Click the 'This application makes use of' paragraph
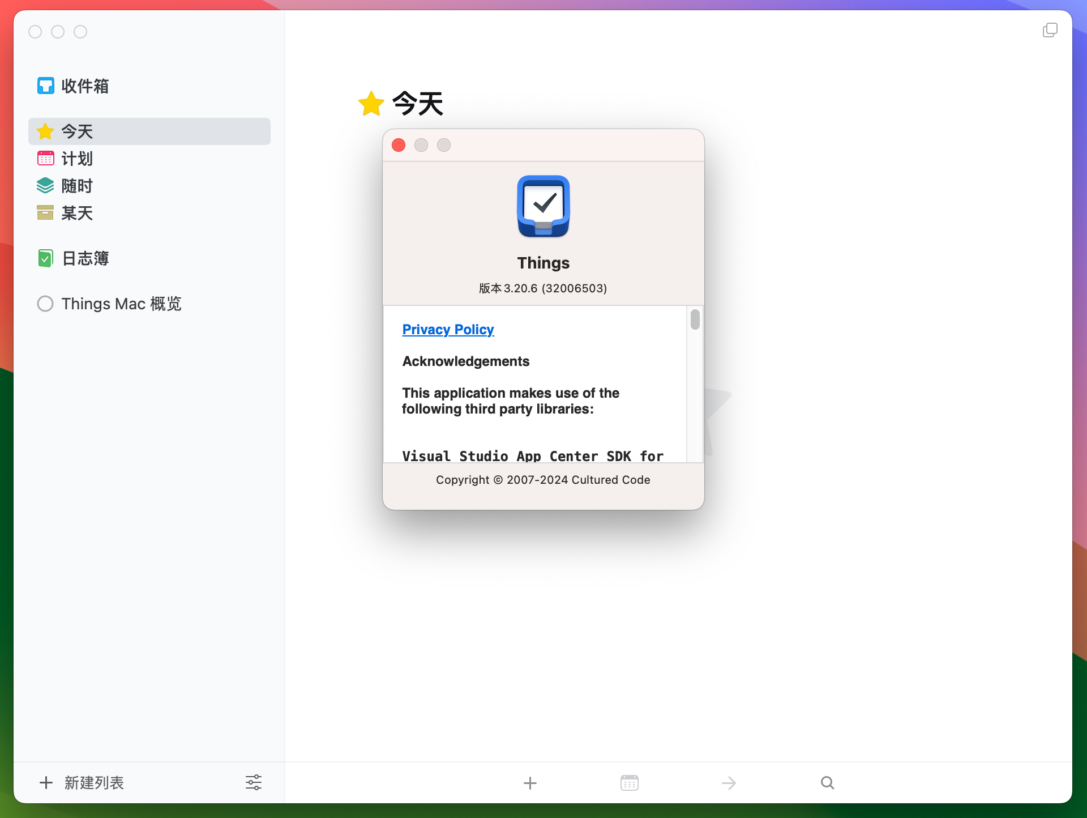The height and width of the screenshot is (818, 1087). 511,401
